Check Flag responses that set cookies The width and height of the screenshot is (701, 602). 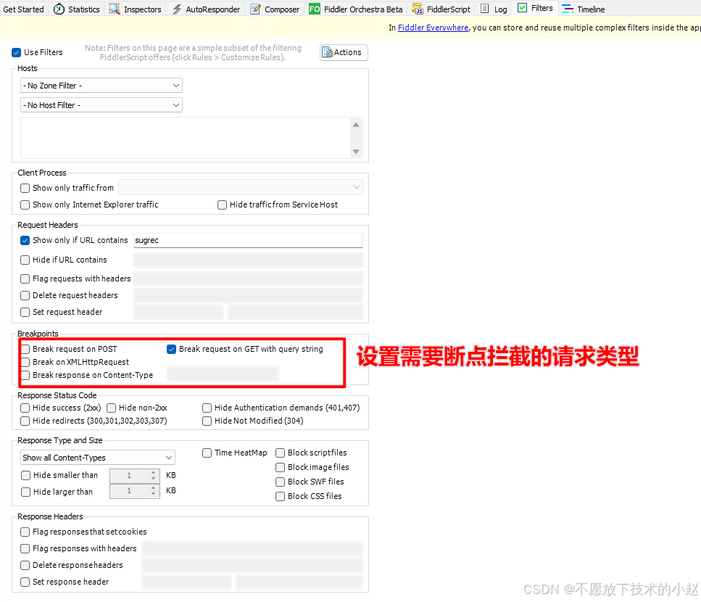tap(25, 532)
